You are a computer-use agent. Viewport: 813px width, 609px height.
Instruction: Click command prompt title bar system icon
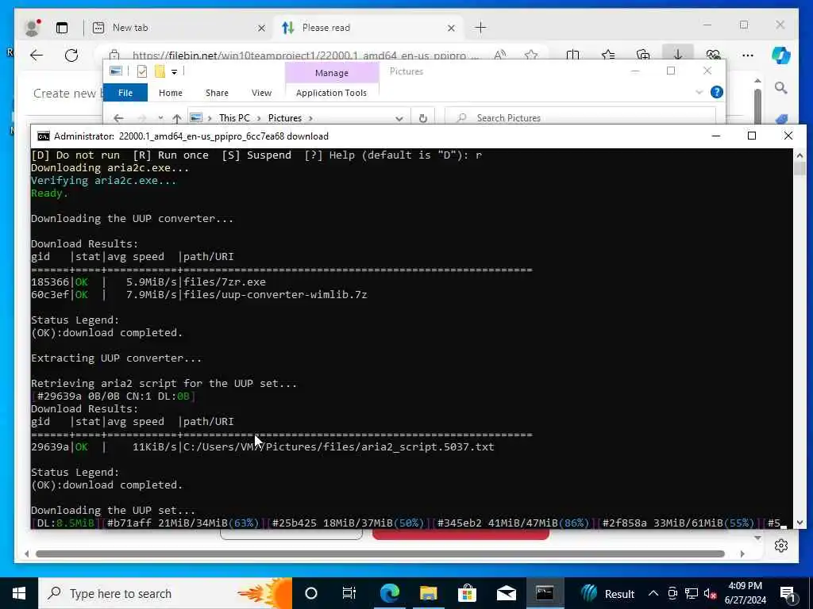(x=44, y=136)
